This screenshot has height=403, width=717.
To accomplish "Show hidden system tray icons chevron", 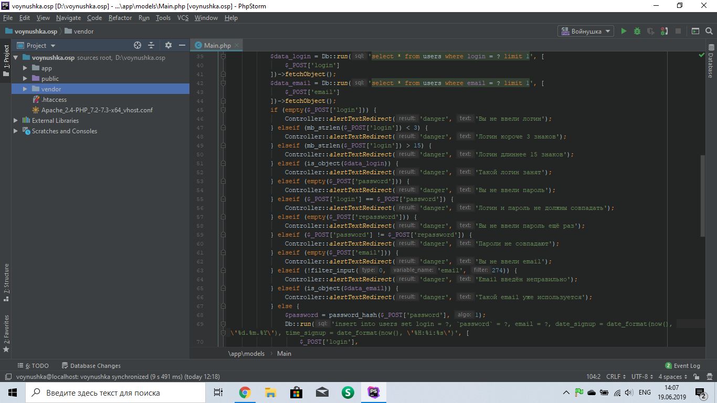I will 566,393.
